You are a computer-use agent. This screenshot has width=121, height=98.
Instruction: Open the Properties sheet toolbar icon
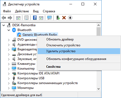pyautogui.click(x=27, y=18)
